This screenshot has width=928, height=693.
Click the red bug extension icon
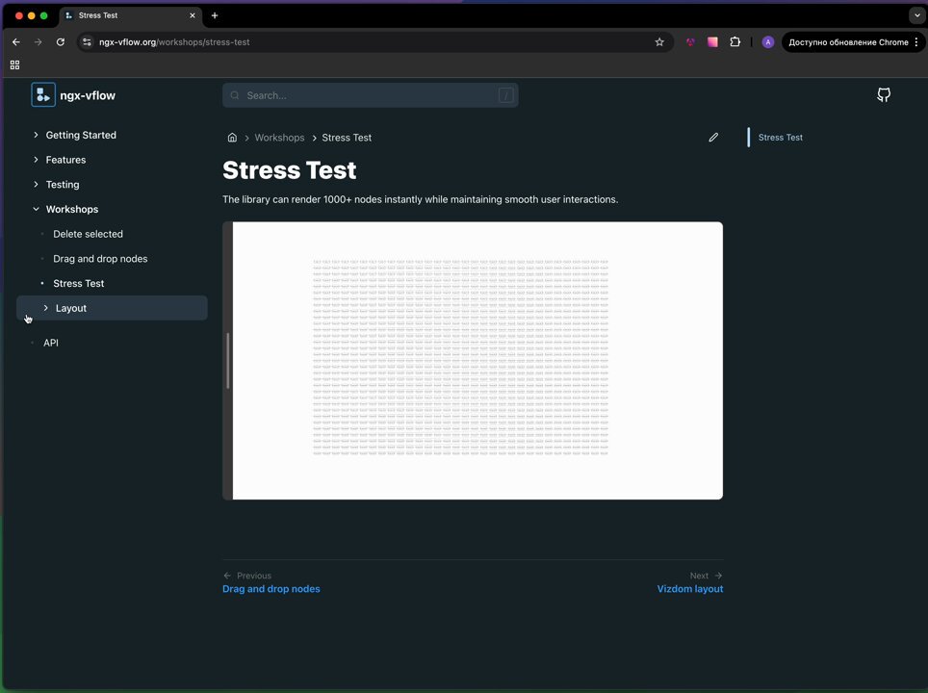(x=690, y=42)
